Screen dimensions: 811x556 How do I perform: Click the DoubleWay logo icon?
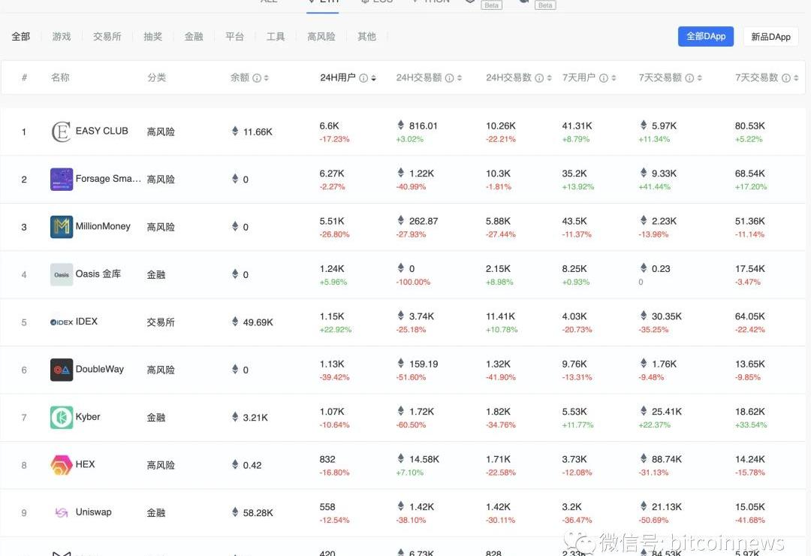(62, 370)
